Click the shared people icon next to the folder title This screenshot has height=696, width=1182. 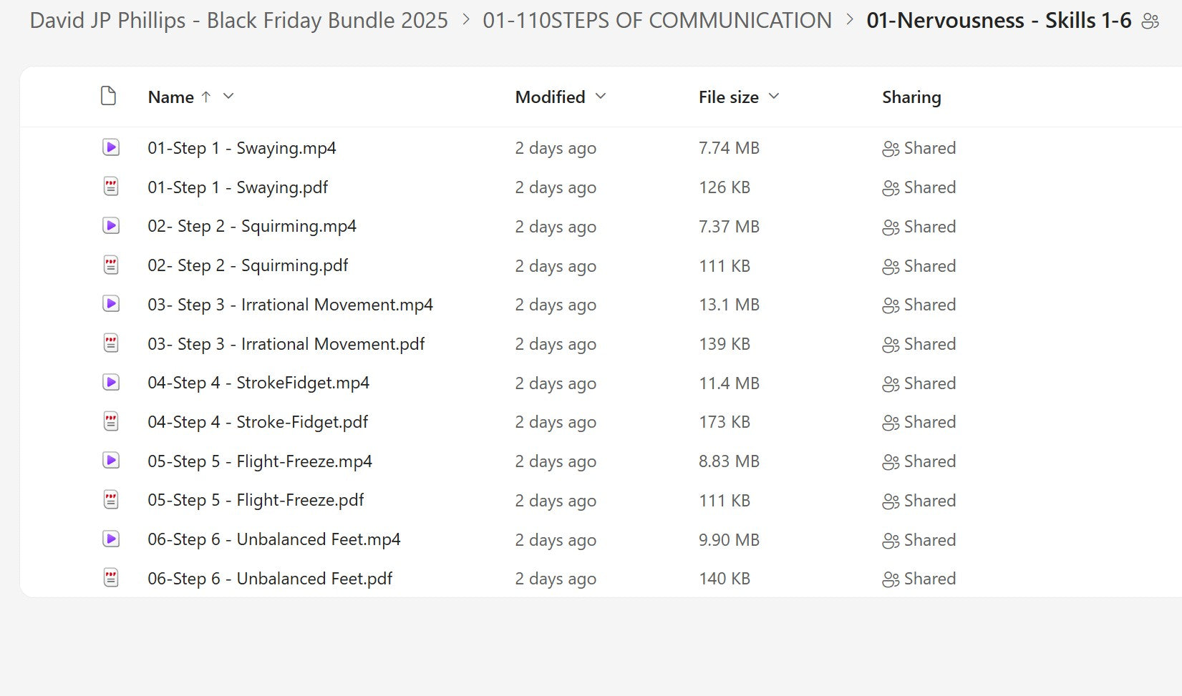click(x=1150, y=21)
